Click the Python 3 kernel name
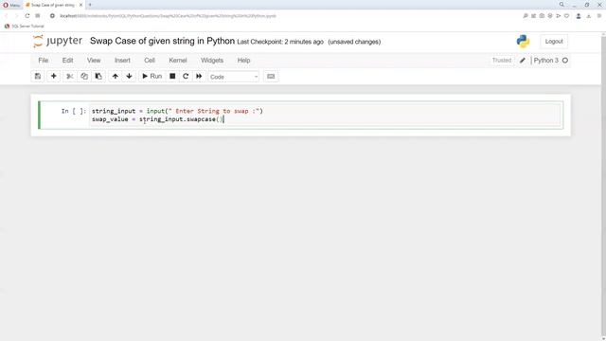The width and height of the screenshot is (606, 341). pos(545,61)
